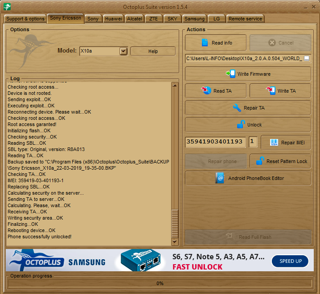Screen dimensions: 320x294
Task: Click the log line "Device is not rooted."
Action: (x=29, y=93)
